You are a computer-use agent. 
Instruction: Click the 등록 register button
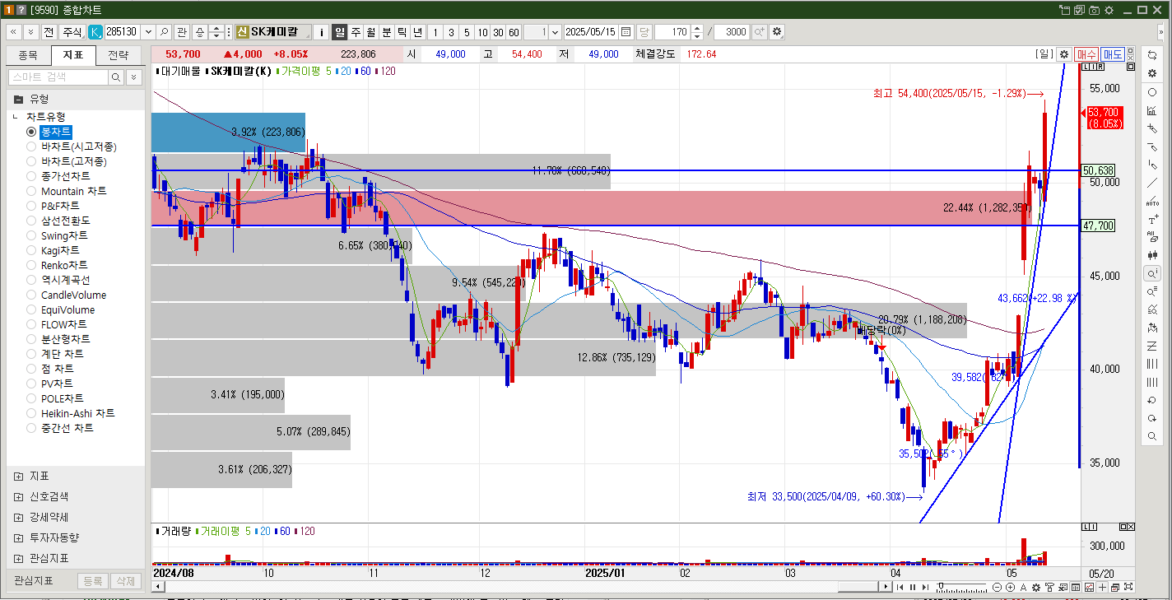(92, 581)
